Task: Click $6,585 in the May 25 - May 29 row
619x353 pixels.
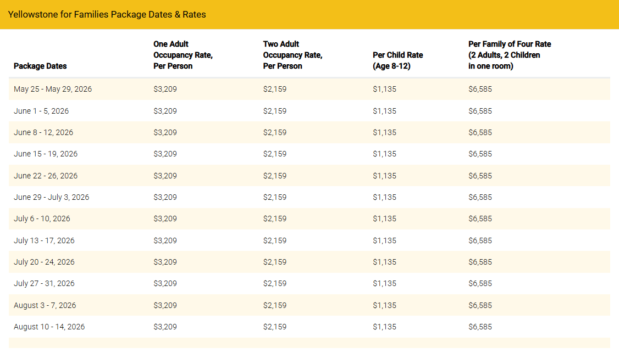Action: pyautogui.click(x=480, y=89)
